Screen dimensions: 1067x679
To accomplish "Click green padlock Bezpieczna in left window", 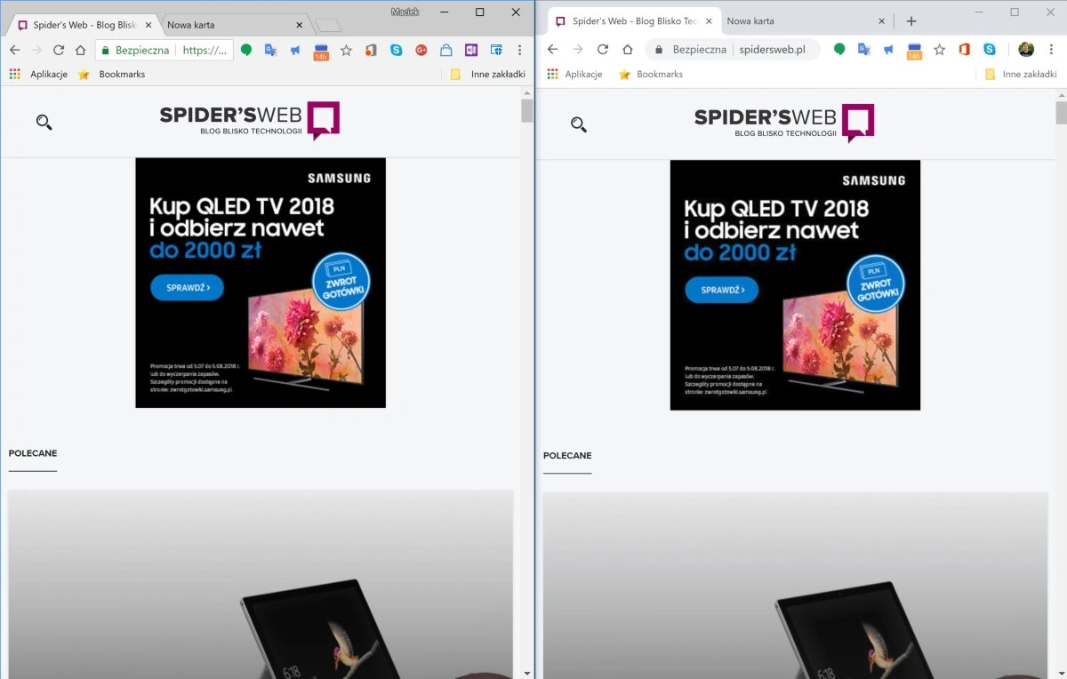I will (136, 51).
